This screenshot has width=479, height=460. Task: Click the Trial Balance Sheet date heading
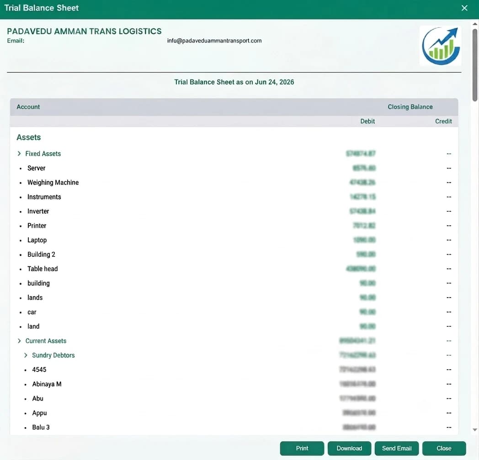pyautogui.click(x=234, y=82)
